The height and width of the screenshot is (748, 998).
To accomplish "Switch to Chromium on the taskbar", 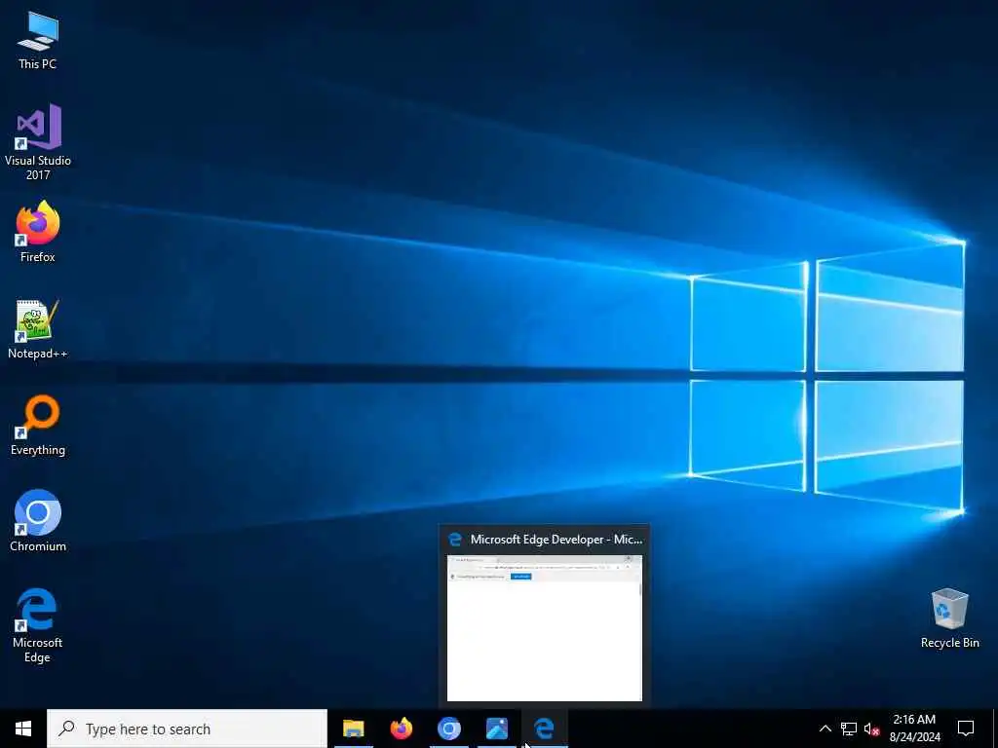I will click(448, 729).
